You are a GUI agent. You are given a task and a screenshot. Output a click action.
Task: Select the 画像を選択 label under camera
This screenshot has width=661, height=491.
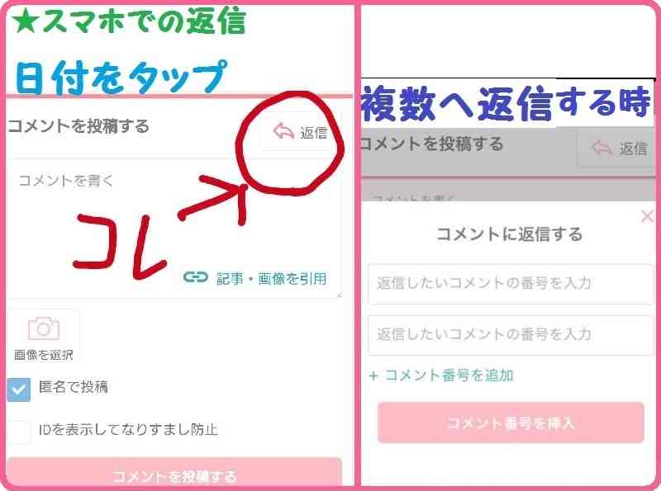click(x=44, y=355)
